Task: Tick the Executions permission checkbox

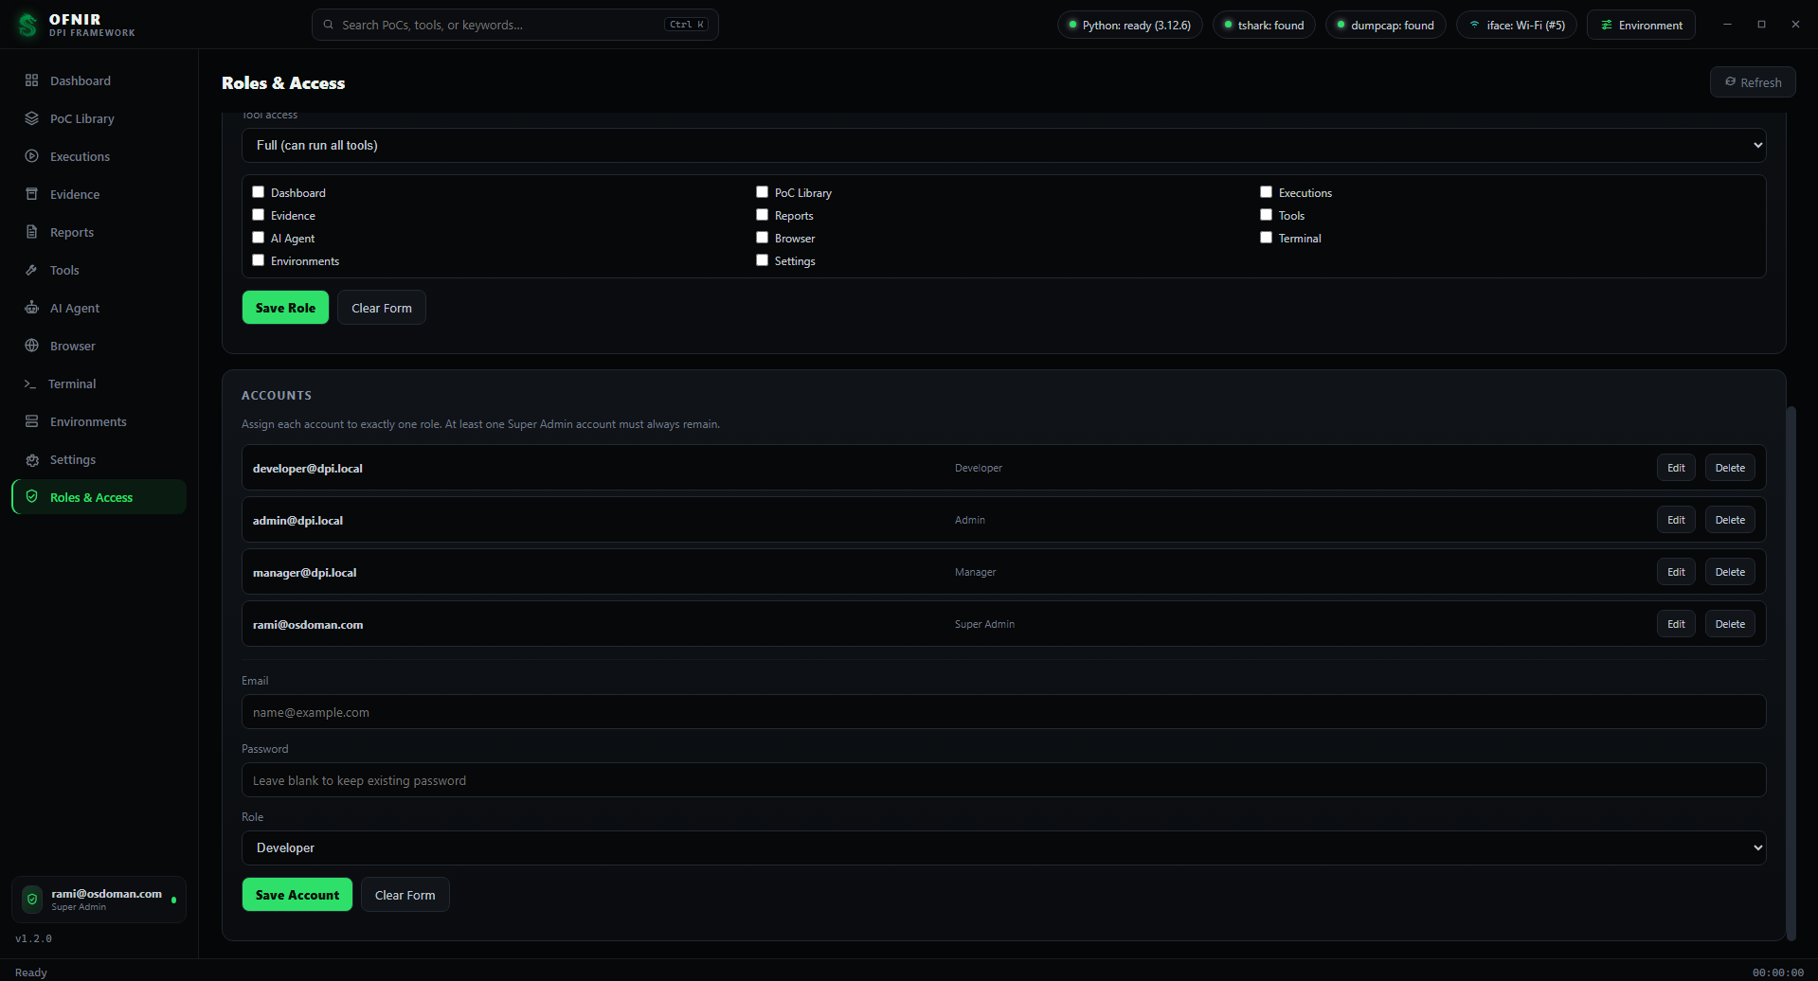Action: click(1266, 191)
